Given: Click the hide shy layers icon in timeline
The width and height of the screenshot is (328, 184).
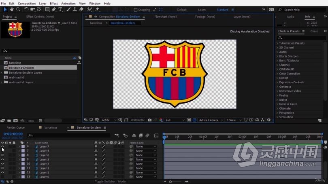Looking at the screenshot, I should pyautogui.click(x=134, y=135).
